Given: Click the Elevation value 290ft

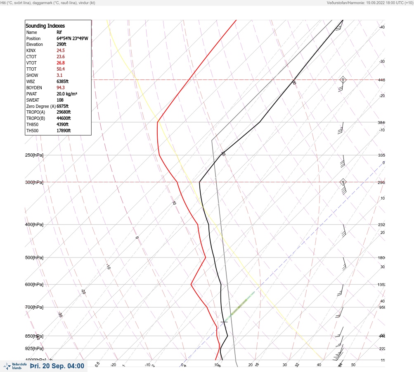Looking at the screenshot, I should coord(61,44).
